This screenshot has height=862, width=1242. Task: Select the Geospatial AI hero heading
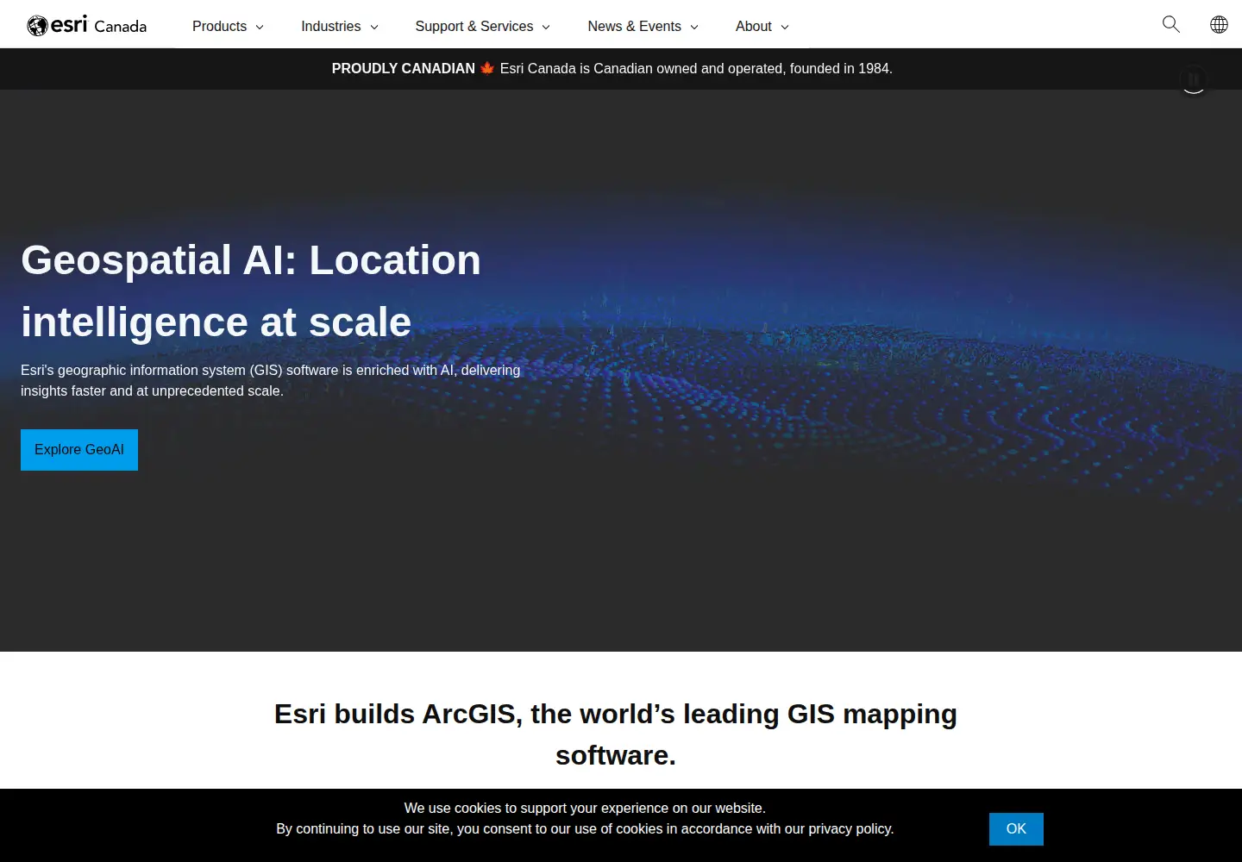click(x=251, y=290)
